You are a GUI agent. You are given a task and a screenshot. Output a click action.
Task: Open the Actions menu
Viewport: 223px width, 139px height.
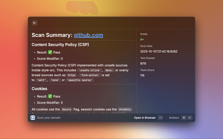coord(174,118)
